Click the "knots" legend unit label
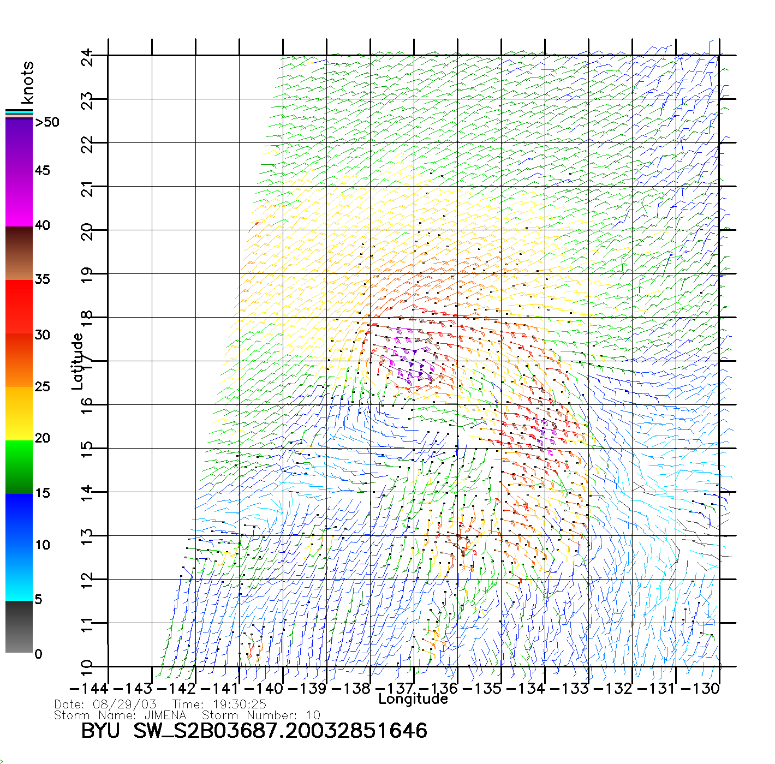This screenshot has height=764, width=775. pyautogui.click(x=27, y=82)
